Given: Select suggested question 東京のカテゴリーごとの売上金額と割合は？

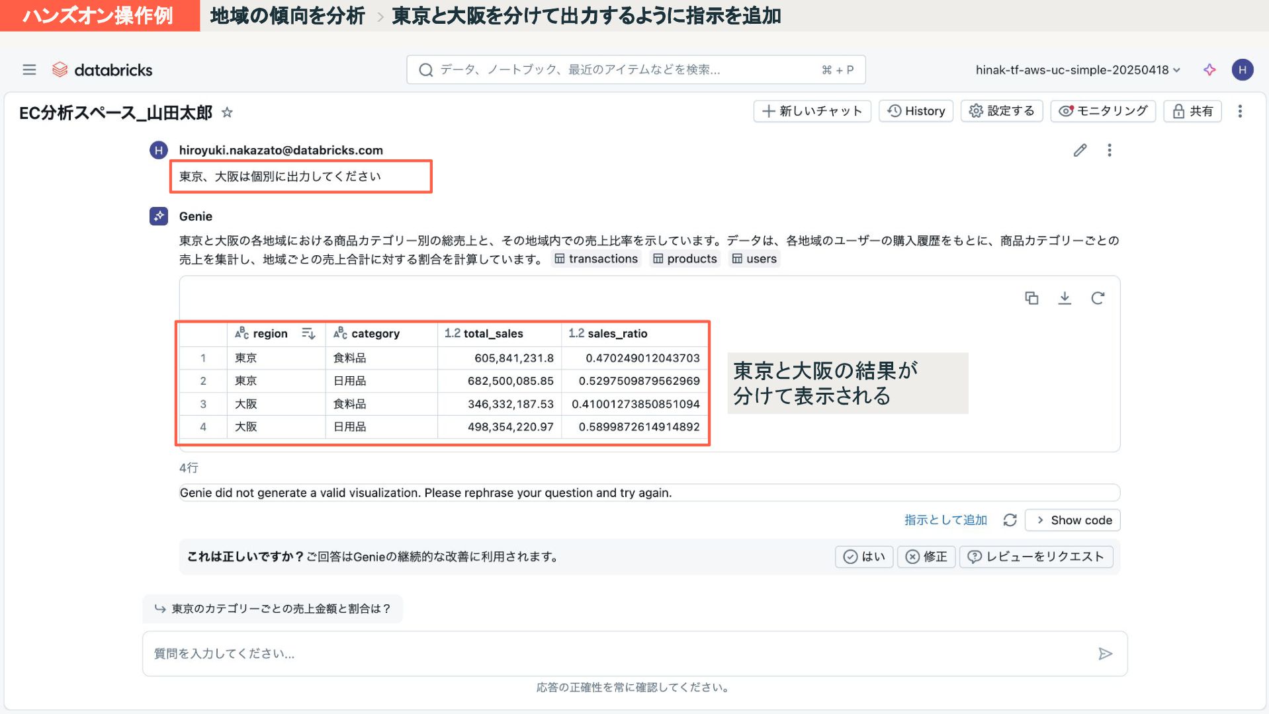Looking at the screenshot, I should tap(273, 609).
